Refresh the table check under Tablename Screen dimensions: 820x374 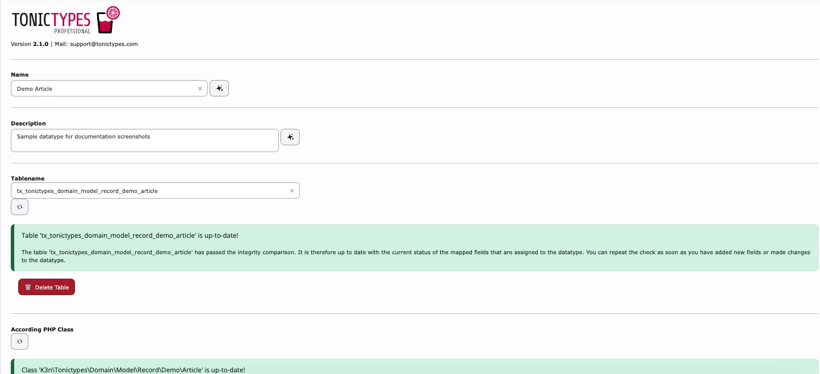tap(19, 207)
